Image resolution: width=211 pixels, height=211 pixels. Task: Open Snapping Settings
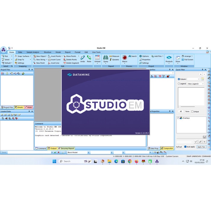click(x=20, y=63)
